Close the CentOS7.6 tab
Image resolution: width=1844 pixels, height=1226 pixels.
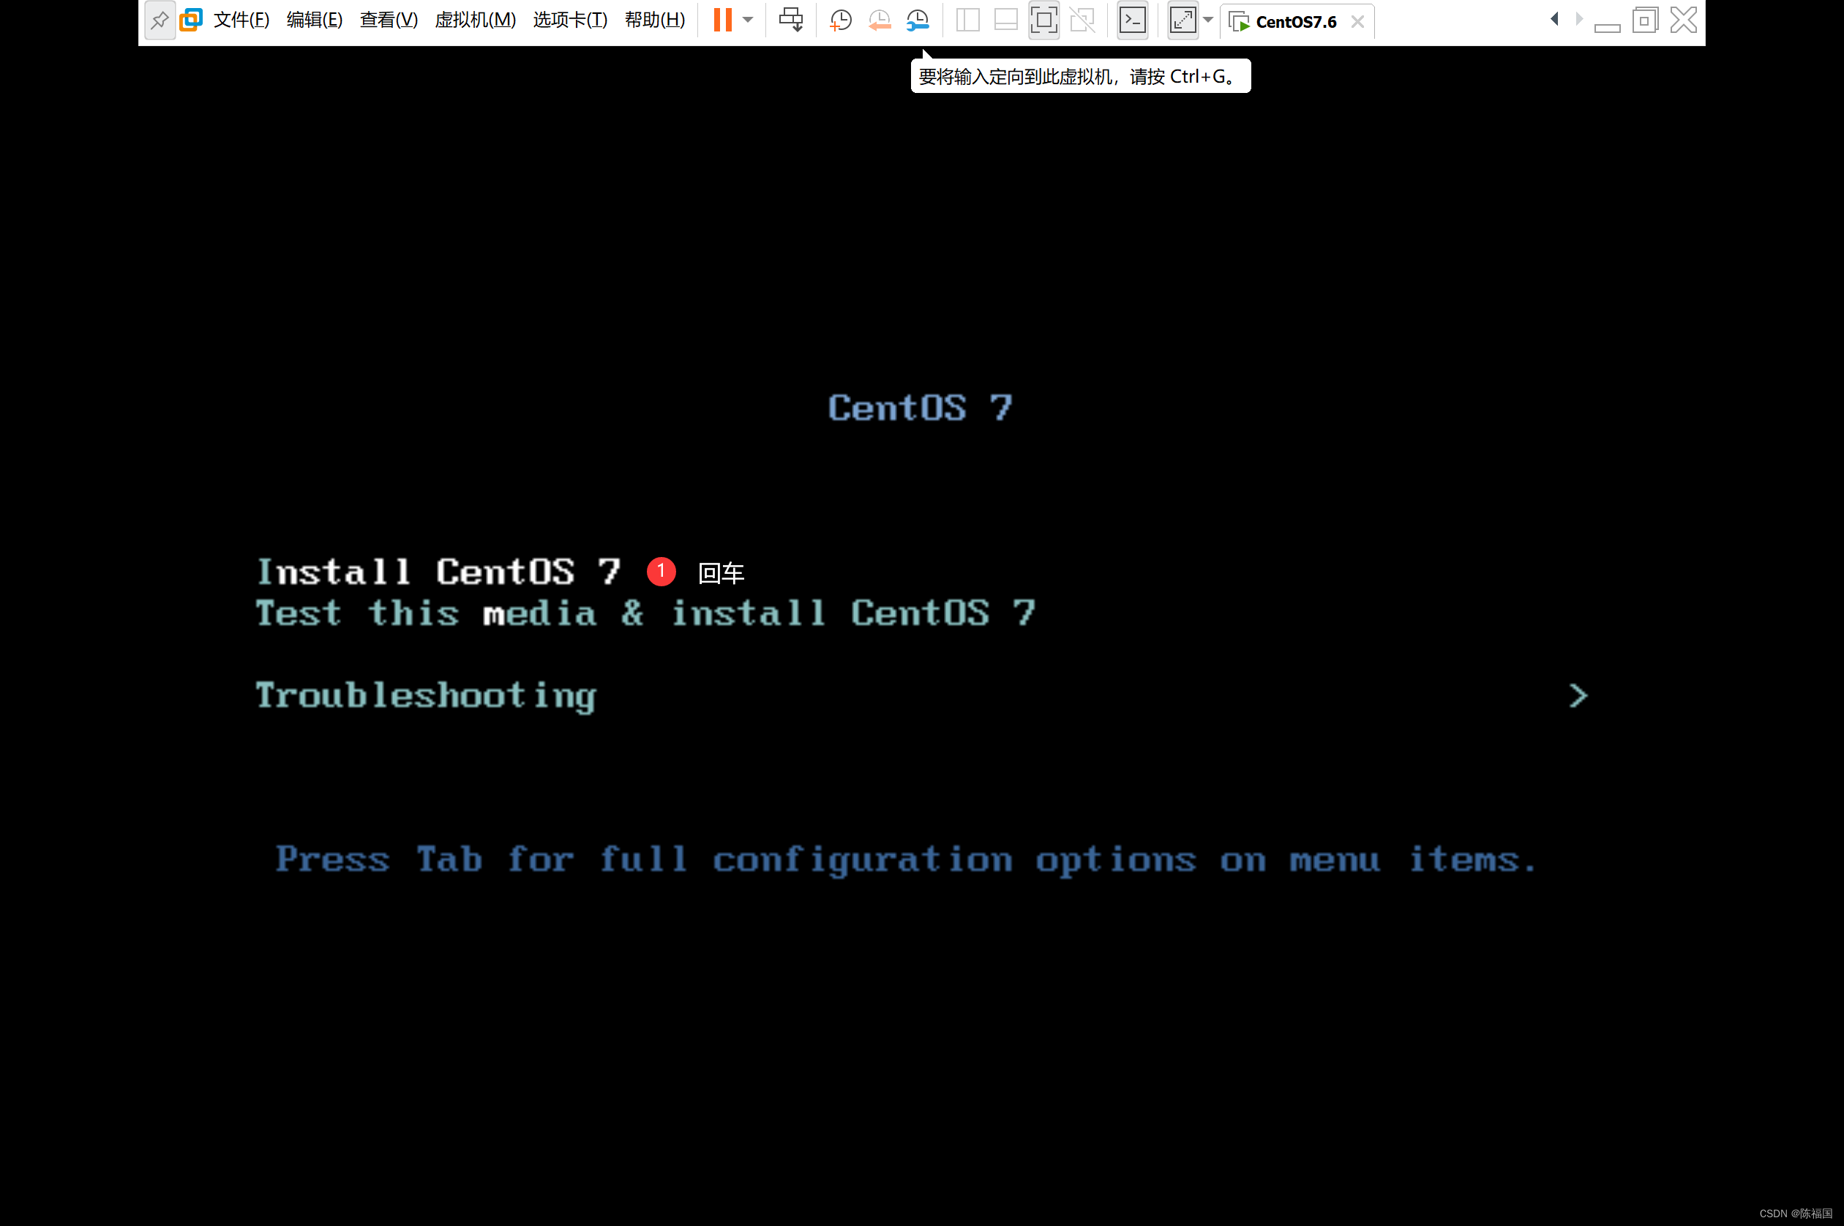tap(1358, 22)
